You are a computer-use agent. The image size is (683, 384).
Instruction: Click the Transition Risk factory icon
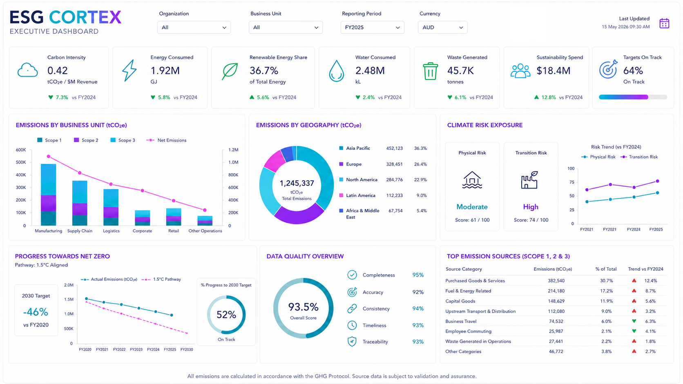point(529,180)
